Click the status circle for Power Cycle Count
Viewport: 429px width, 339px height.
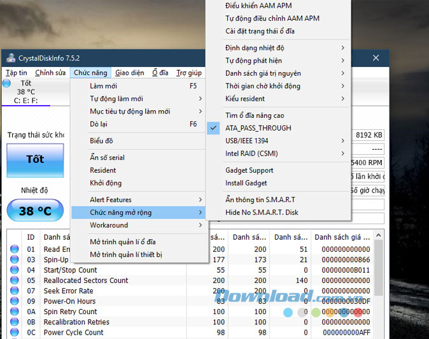point(14,332)
